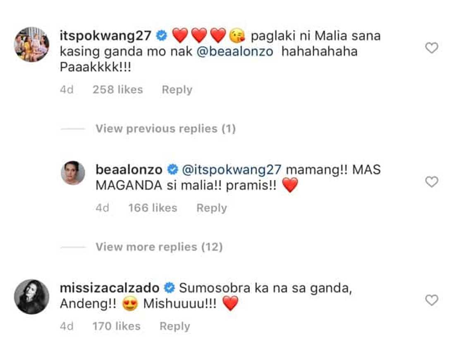Click the @beaalonzo mention in the first comment
The width and height of the screenshot is (463, 345).
[235, 52]
